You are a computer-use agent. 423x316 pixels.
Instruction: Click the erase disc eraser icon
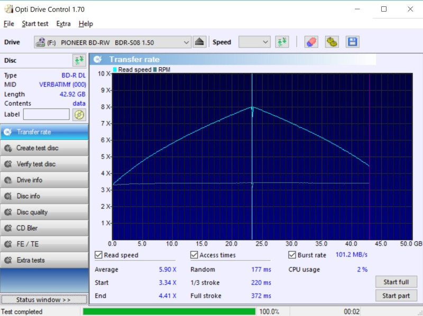point(311,42)
